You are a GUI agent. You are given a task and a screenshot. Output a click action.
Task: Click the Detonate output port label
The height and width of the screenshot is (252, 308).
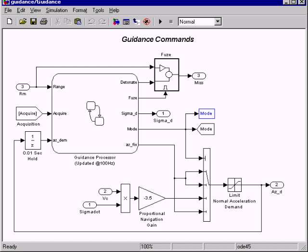(x=128, y=82)
